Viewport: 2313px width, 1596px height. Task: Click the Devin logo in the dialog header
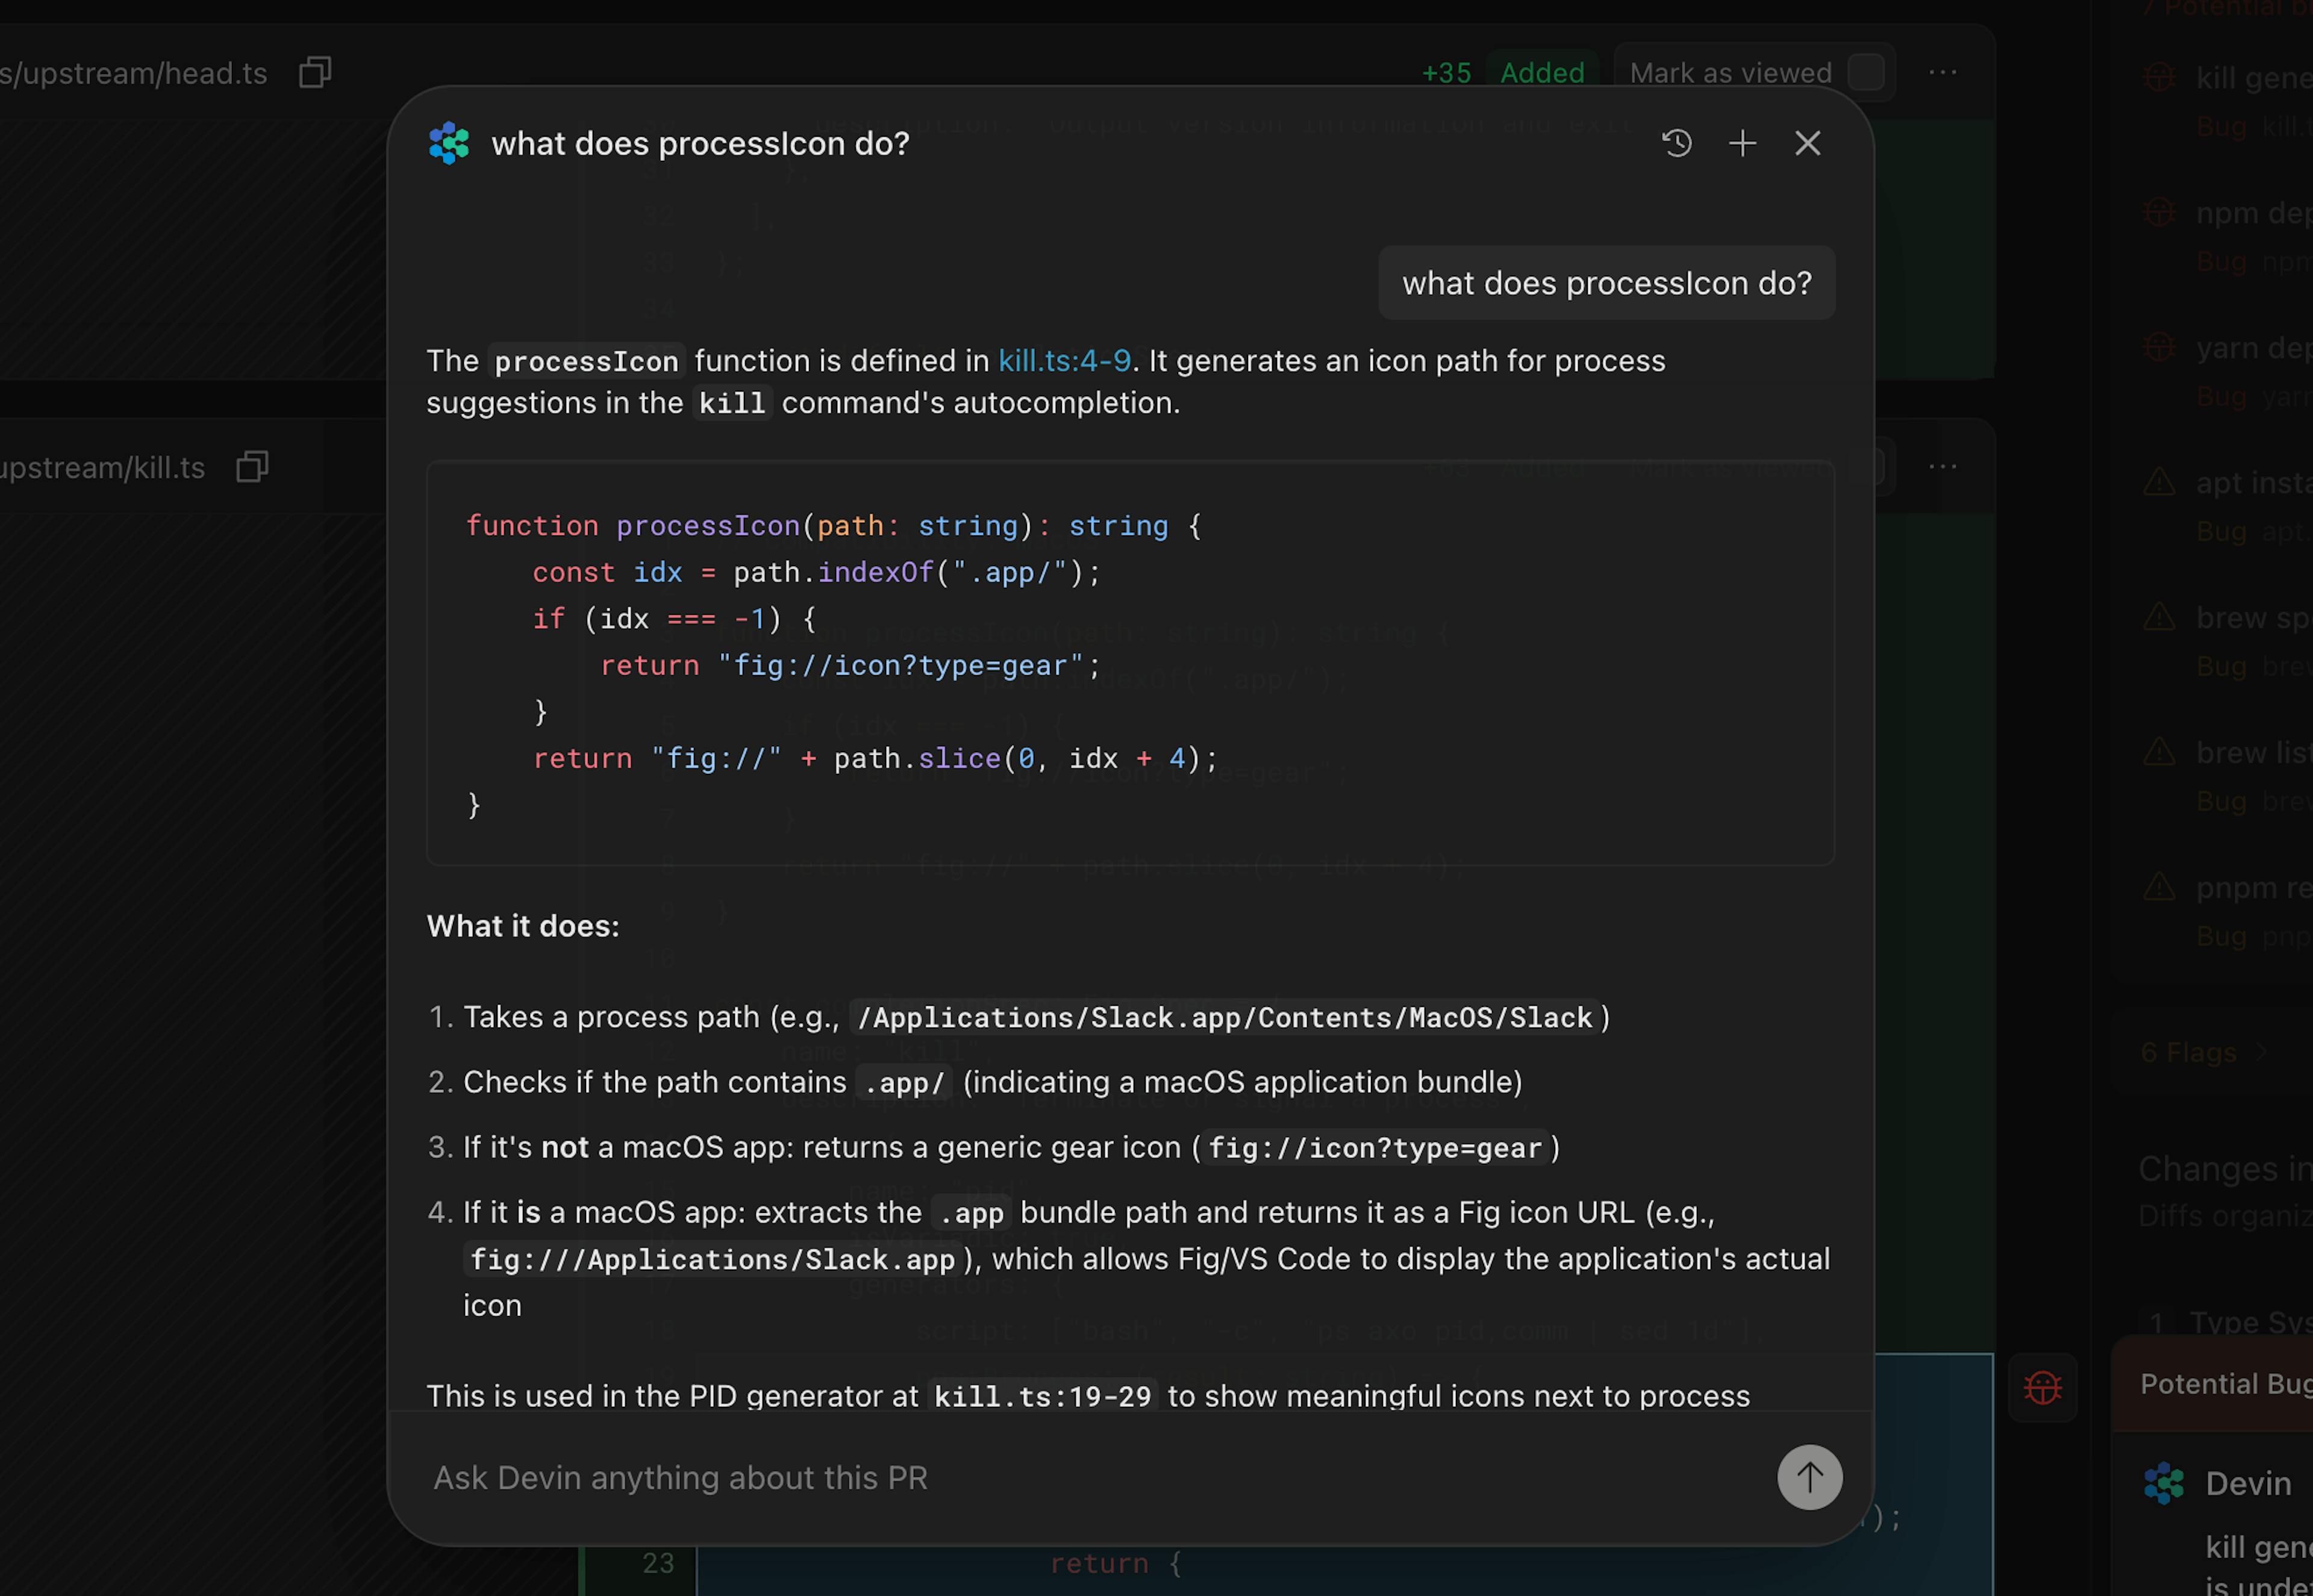[x=448, y=143]
